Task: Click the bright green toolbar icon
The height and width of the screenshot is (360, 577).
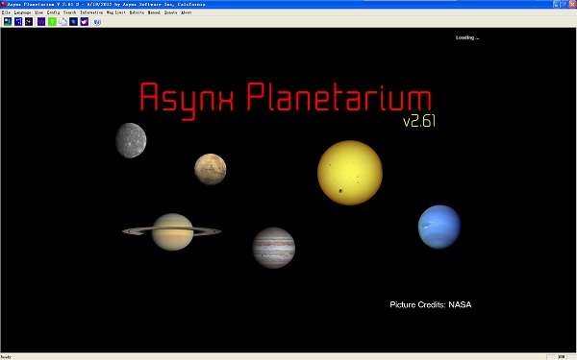Action: click(x=52, y=22)
